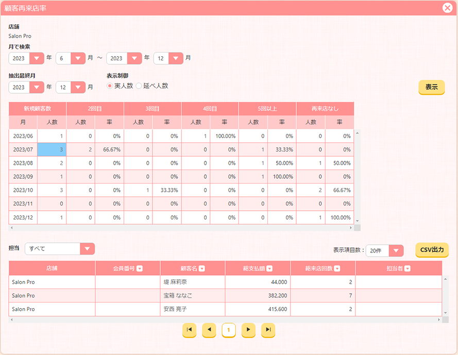Go to previous page arrow
The image size is (458, 355).
pyautogui.click(x=209, y=330)
